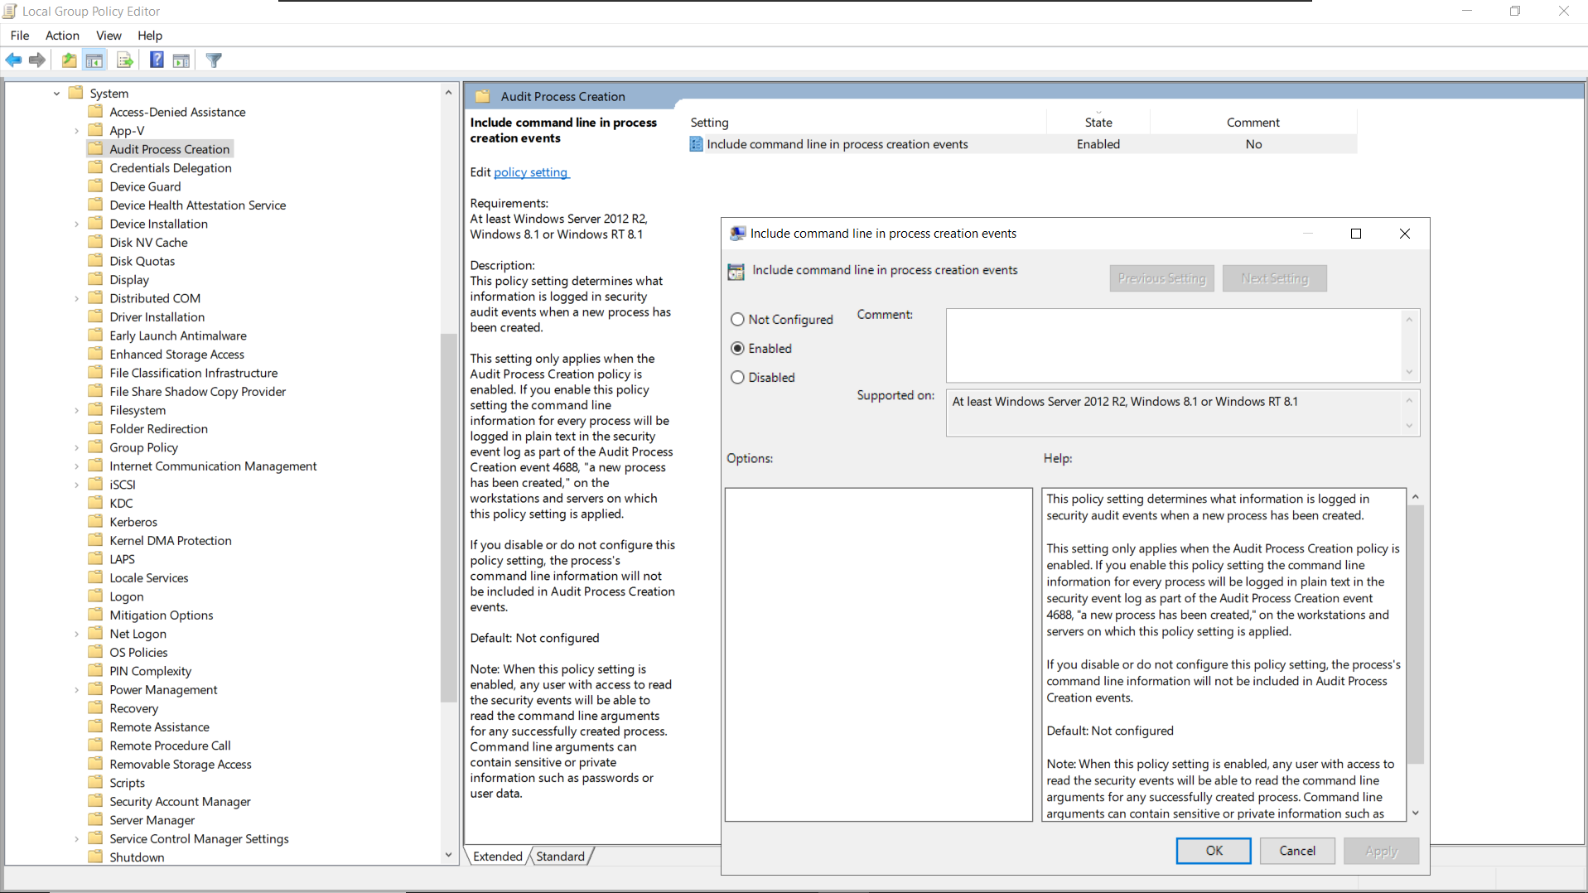Screen dimensions: 1588x893
Task: Click the Forward arrow toolbar icon
Action: pos(37,60)
